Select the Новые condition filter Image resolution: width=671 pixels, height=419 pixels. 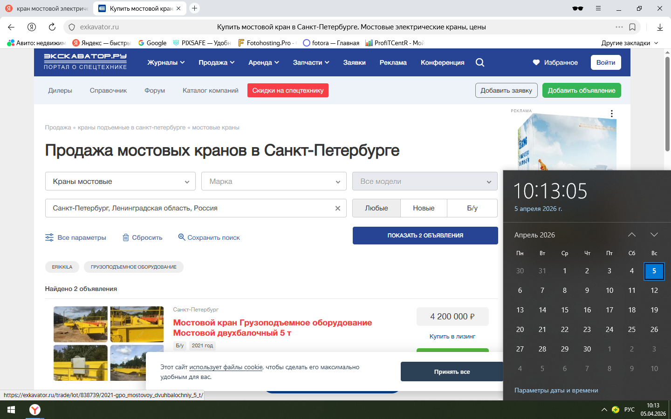click(424, 208)
